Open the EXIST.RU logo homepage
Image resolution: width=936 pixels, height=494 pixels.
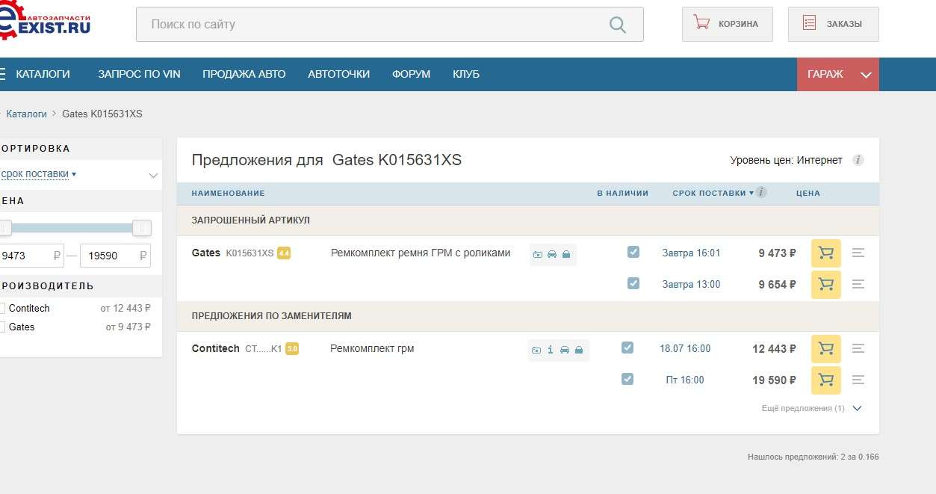tap(44, 20)
